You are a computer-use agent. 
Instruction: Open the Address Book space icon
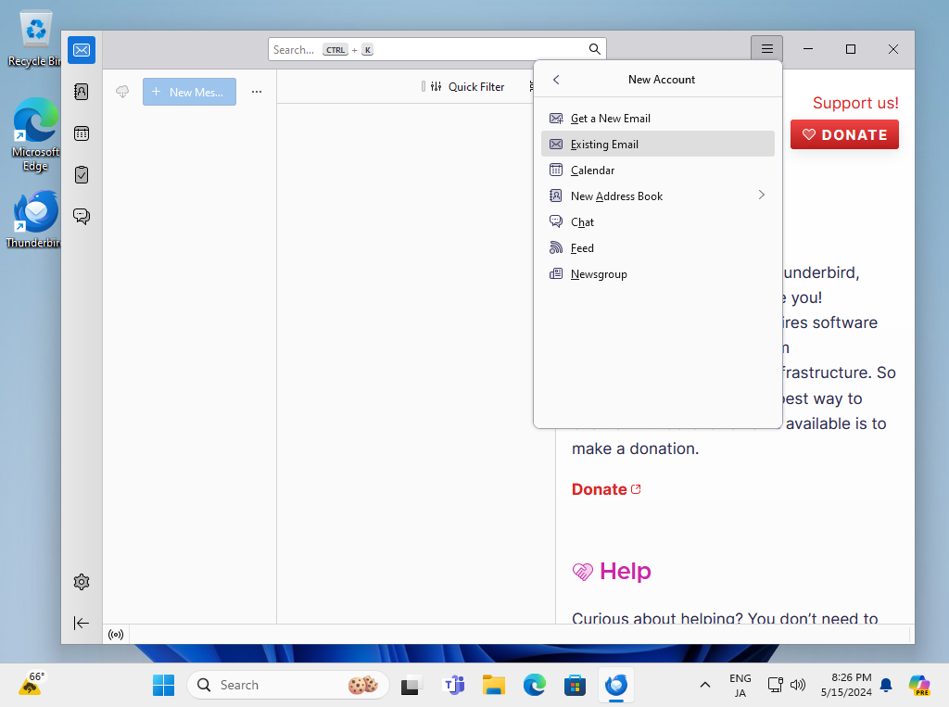[x=82, y=92]
